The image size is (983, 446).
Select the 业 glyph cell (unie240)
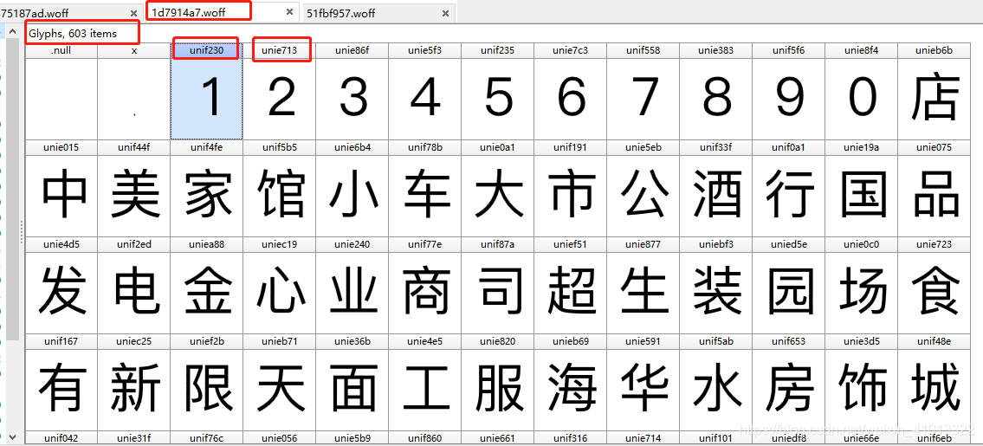tap(352, 286)
